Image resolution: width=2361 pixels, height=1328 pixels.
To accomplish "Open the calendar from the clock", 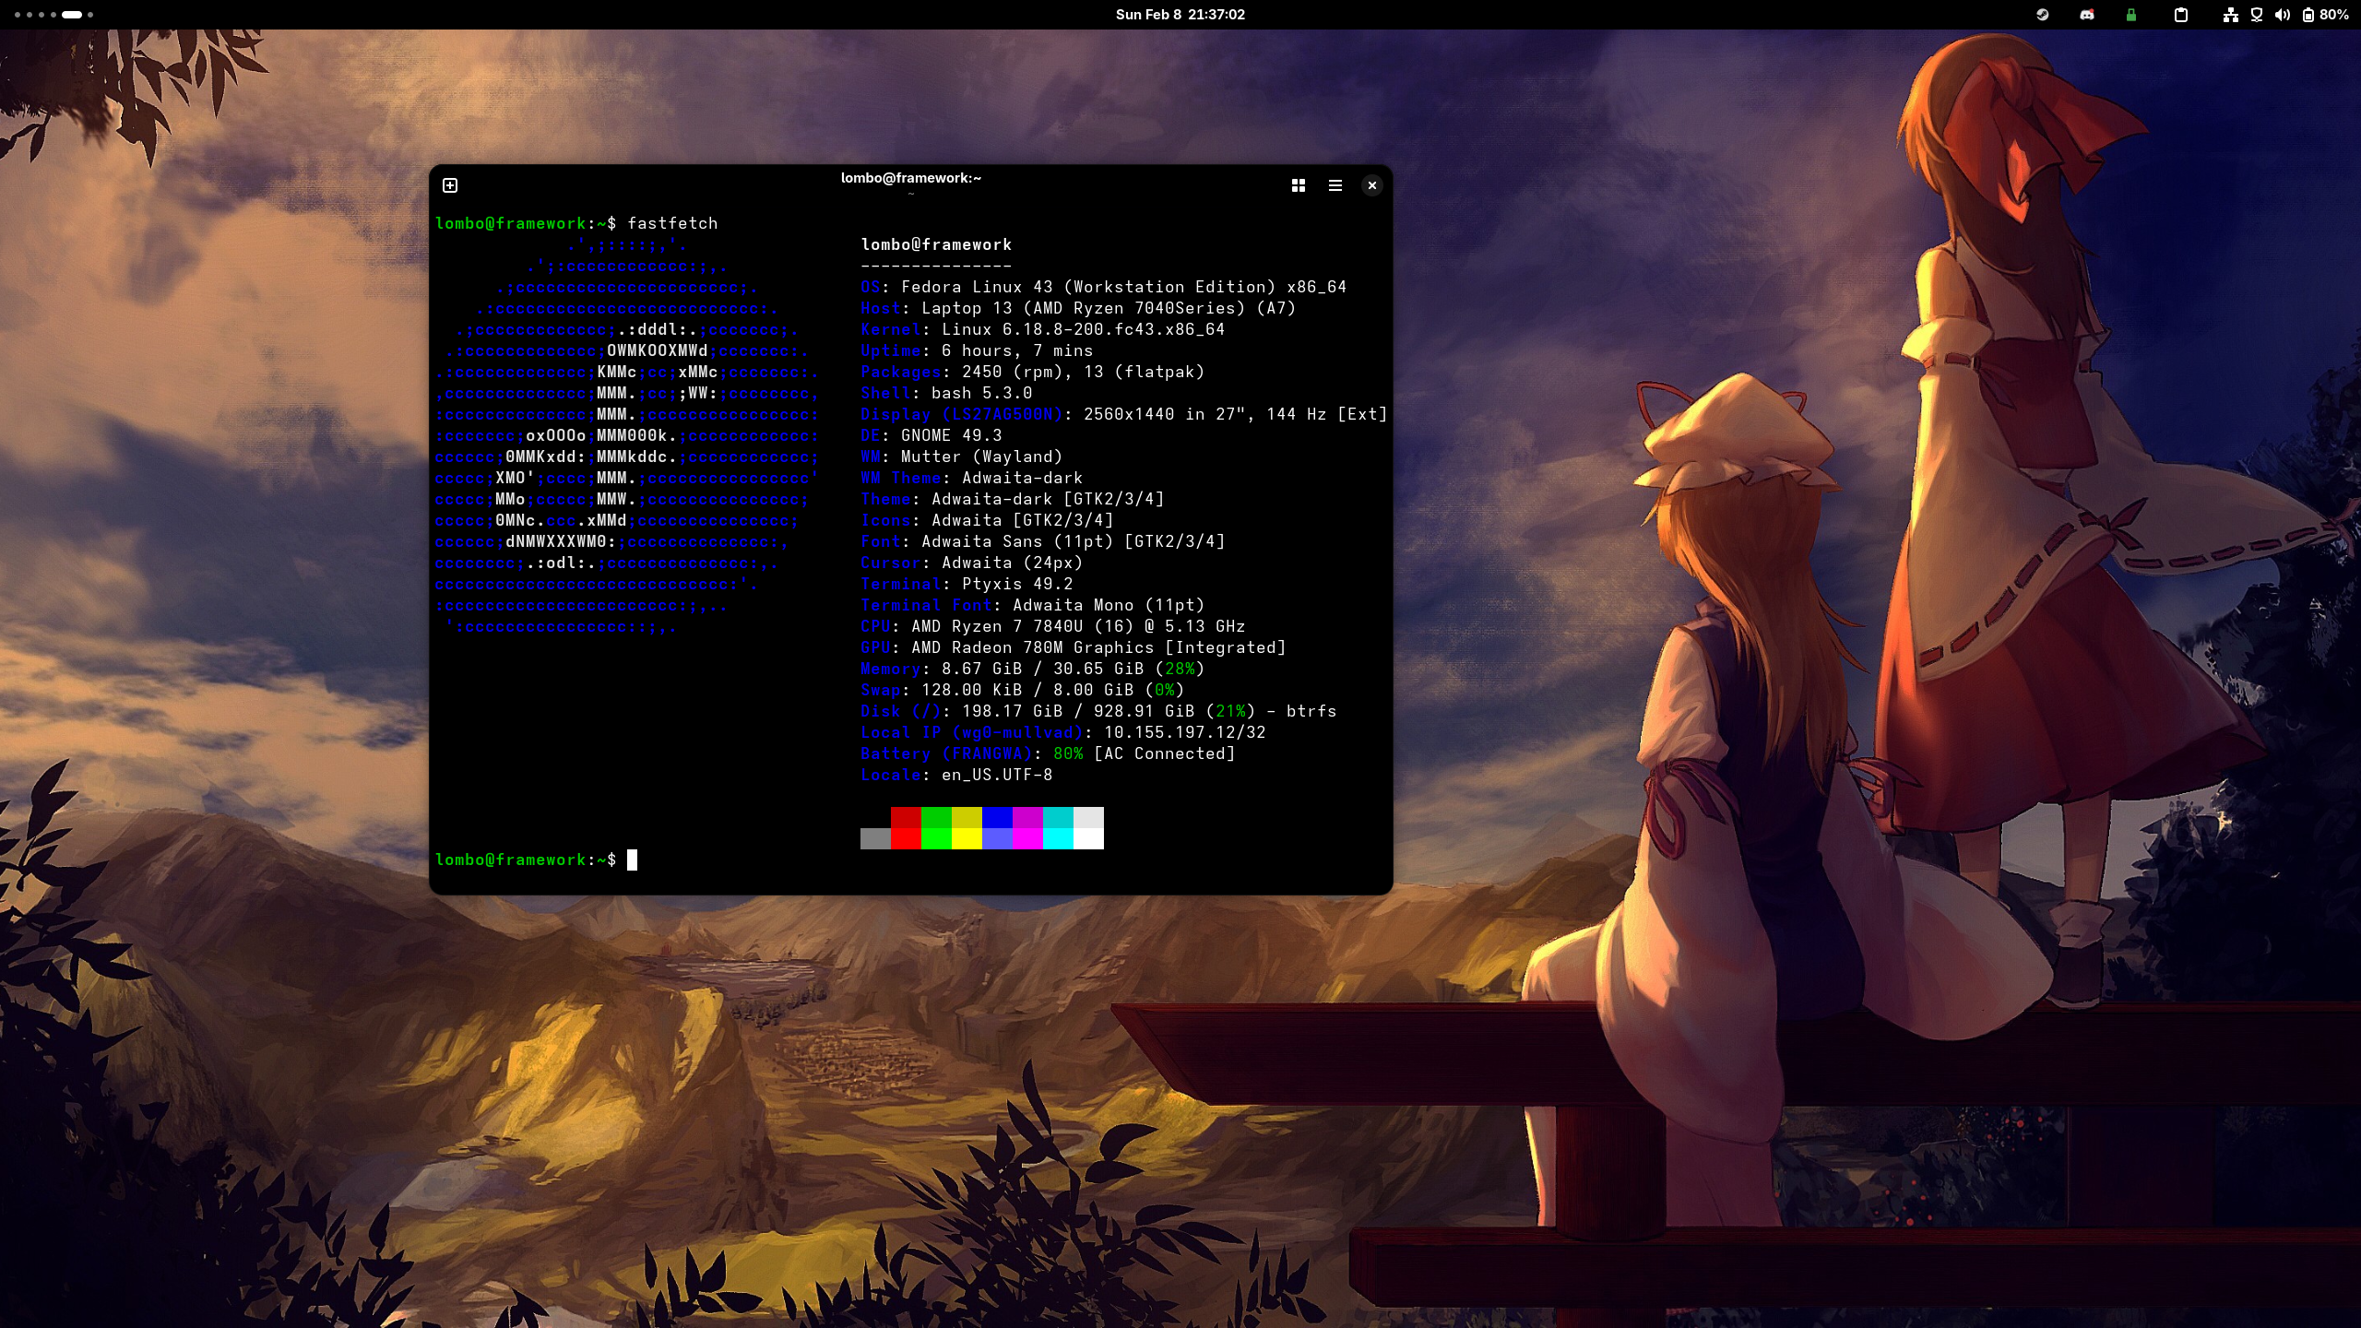I will coord(1180,15).
